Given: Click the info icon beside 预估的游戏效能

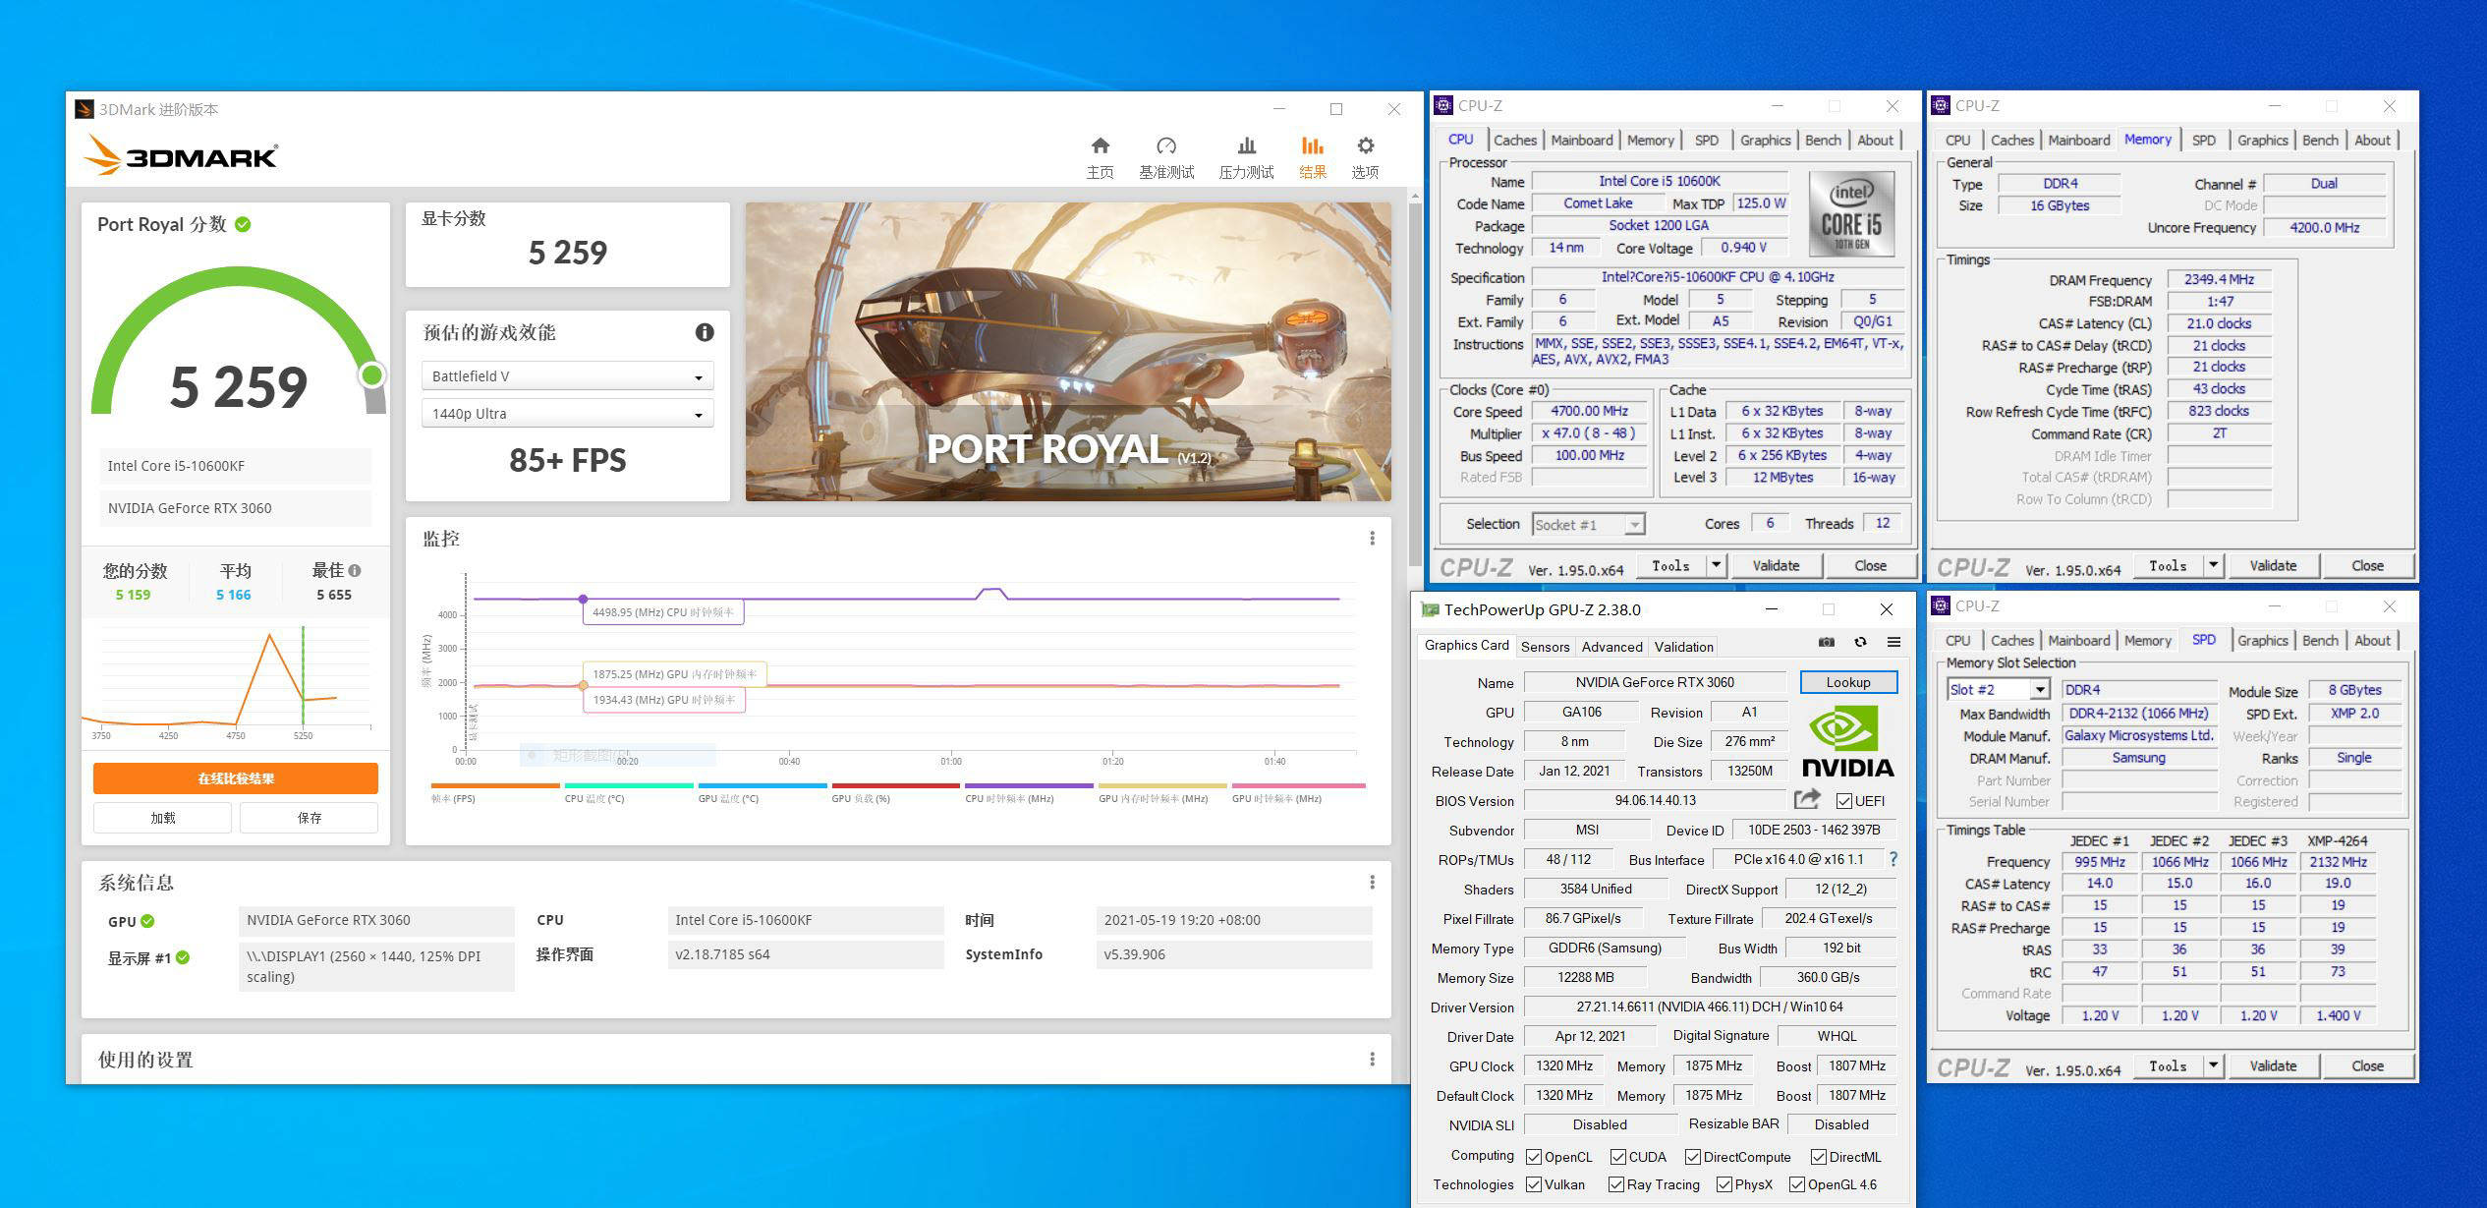Looking at the screenshot, I should [x=705, y=332].
